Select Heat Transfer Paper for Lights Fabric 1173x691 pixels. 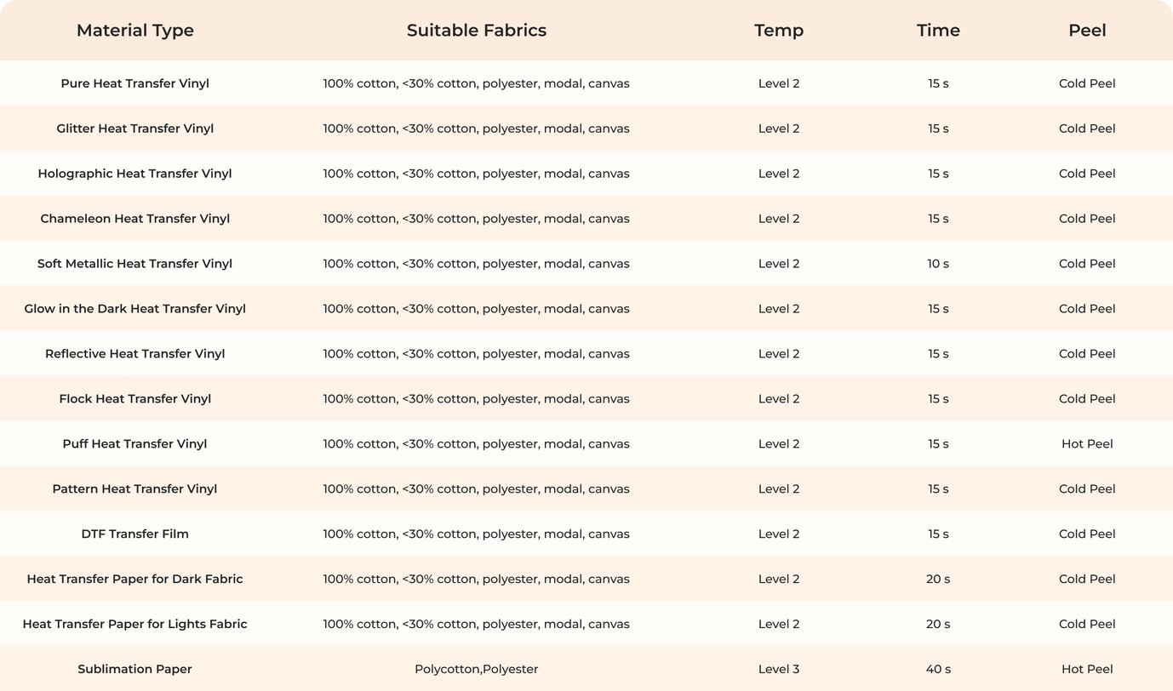click(x=135, y=625)
